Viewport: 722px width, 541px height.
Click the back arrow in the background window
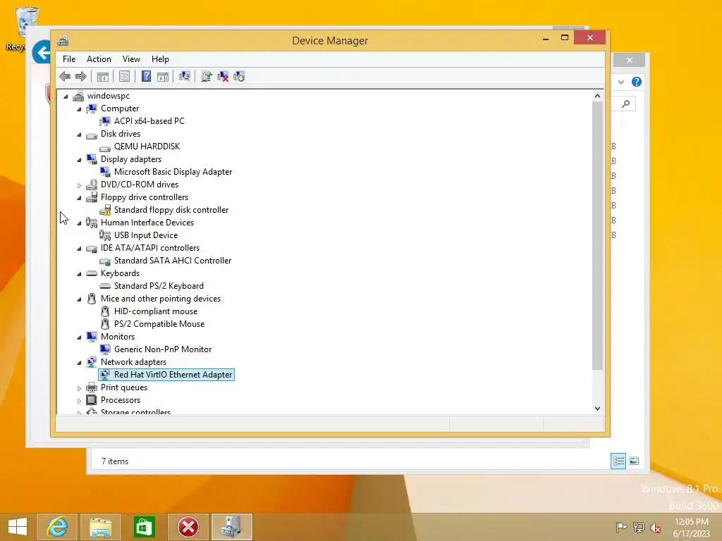click(42, 53)
